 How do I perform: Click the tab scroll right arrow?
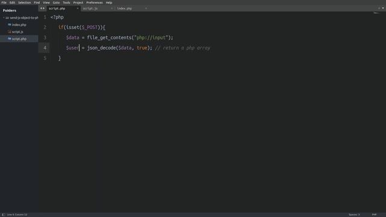pyautogui.click(x=44, y=8)
